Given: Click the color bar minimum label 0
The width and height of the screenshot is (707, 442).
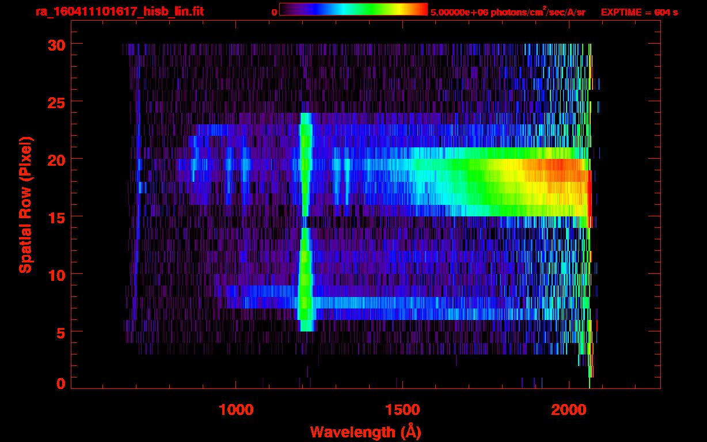Looking at the screenshot, I should [274, 12].
